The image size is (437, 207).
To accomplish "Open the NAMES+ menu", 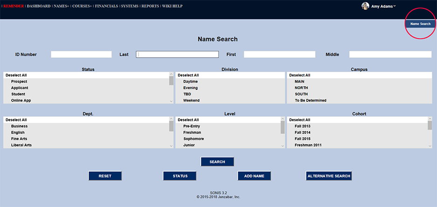I will tap(61, 6).
